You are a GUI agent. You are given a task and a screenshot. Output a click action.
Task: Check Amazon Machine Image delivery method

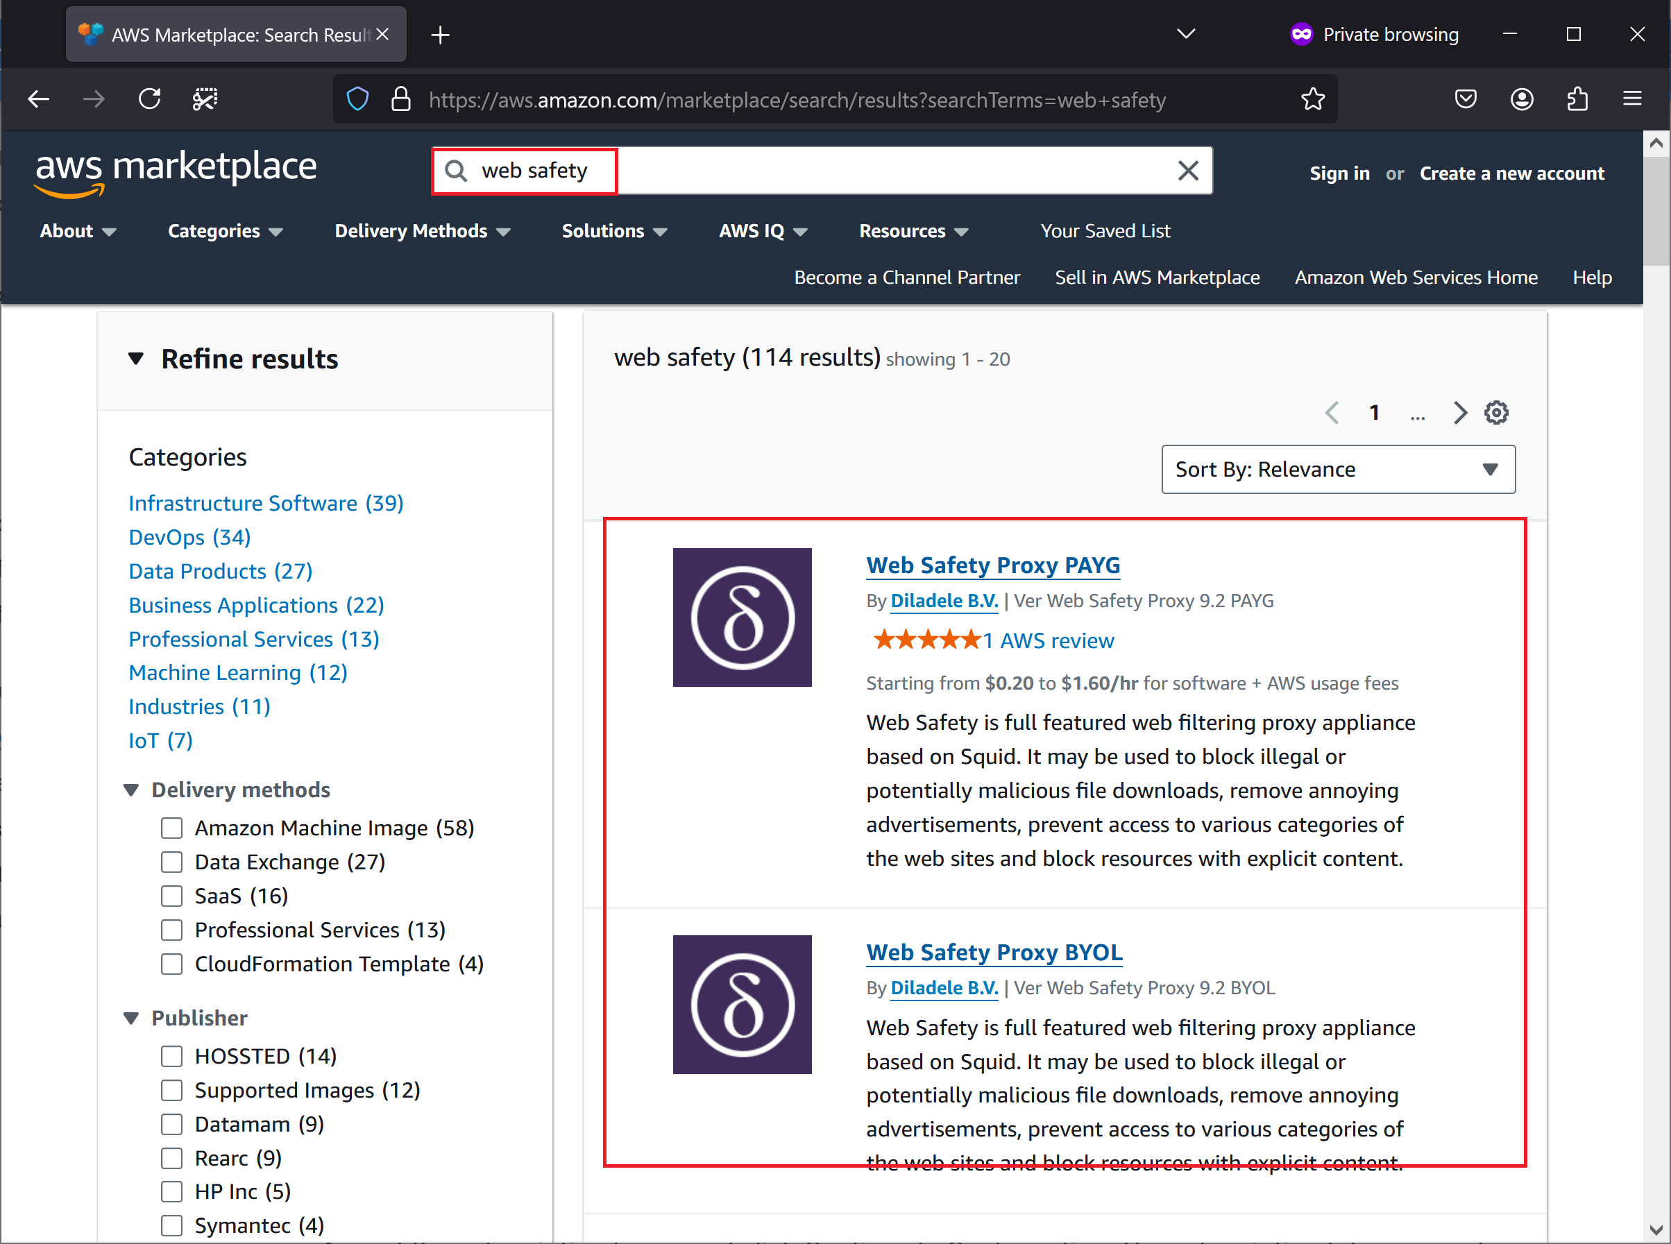pyautogui.click(x=171, y=828)
